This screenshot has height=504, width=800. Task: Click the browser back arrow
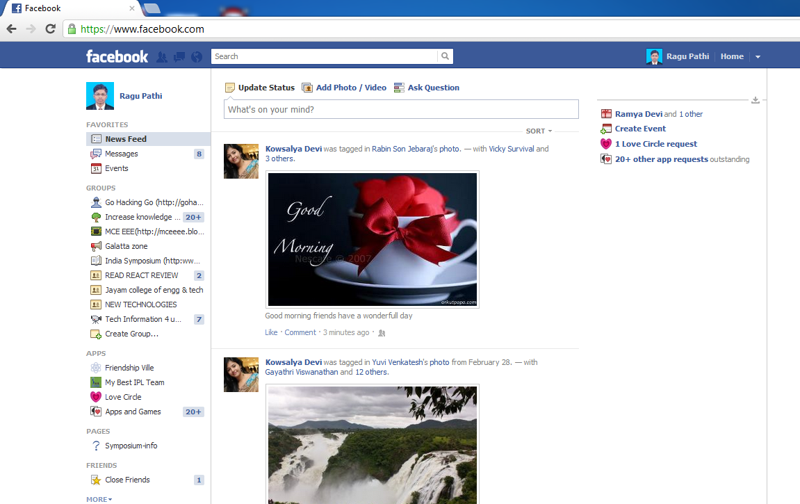pos(11,29)
